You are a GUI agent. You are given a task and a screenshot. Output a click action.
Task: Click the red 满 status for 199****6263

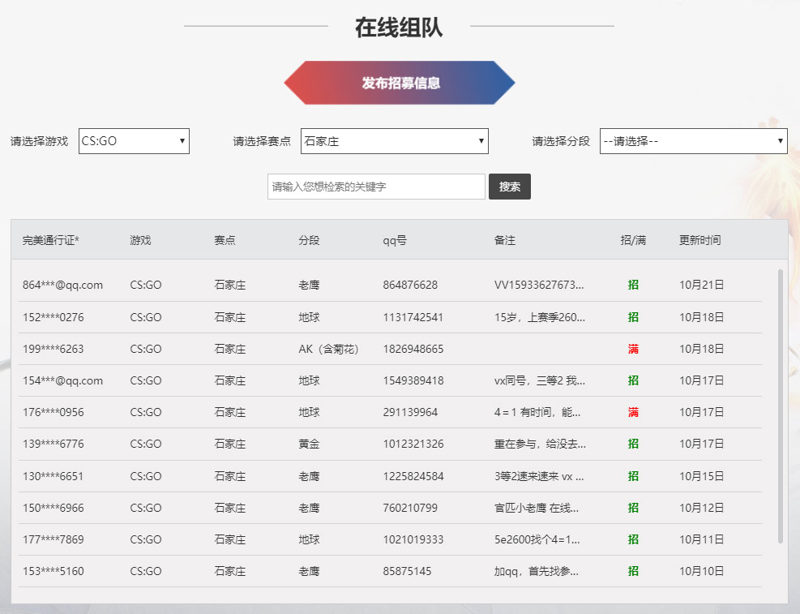633,349
